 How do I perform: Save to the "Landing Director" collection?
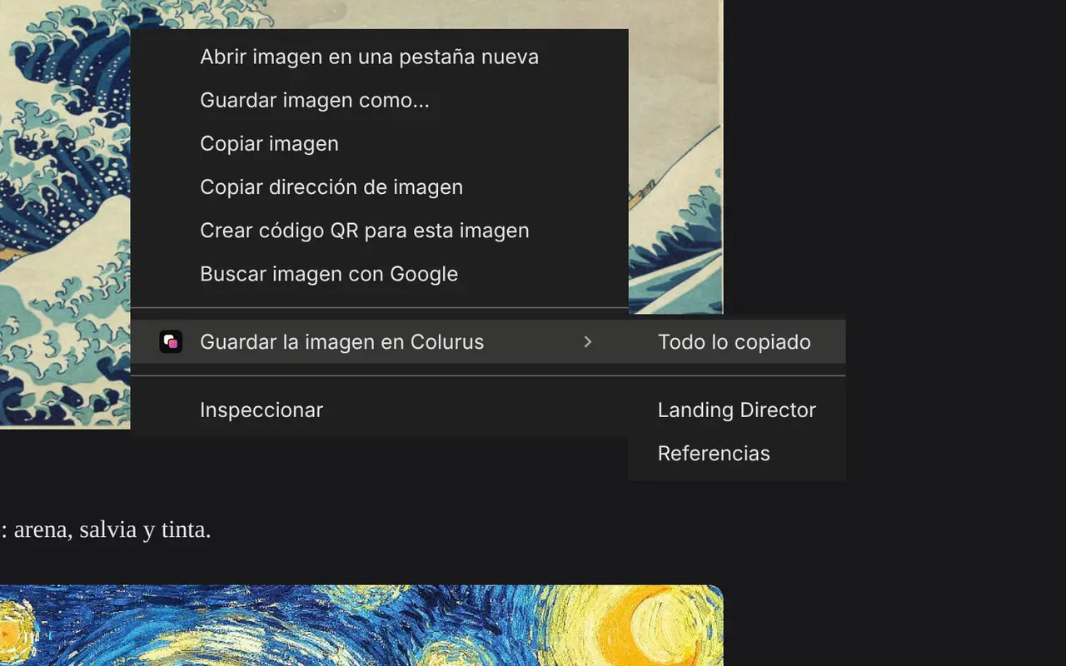point(737,410)
